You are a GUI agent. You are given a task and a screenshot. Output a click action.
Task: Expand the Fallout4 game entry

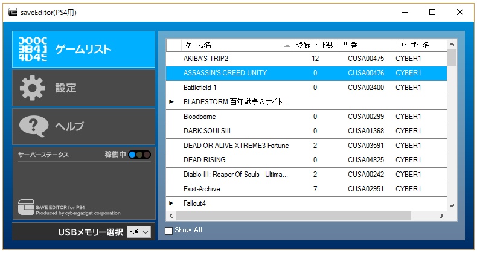171,203
